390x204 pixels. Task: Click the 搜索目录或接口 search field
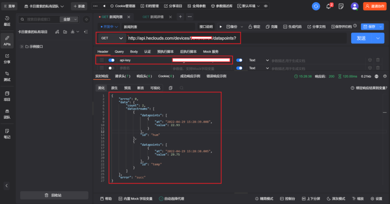coord(40,19)
